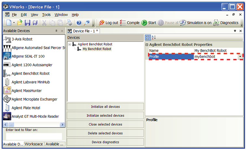Click the New file toolbar icon
This screenshot has height=150, width=246.
coord(8,23)
